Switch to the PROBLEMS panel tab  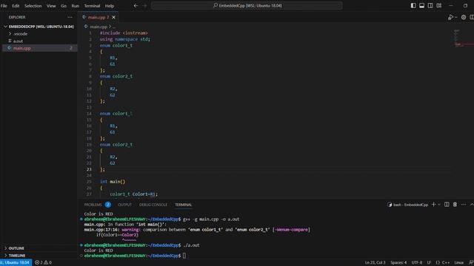tap(93, 205)
